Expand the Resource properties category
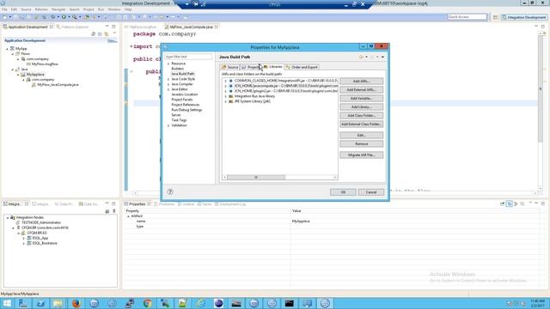The image size is (550, 309). 168,64
